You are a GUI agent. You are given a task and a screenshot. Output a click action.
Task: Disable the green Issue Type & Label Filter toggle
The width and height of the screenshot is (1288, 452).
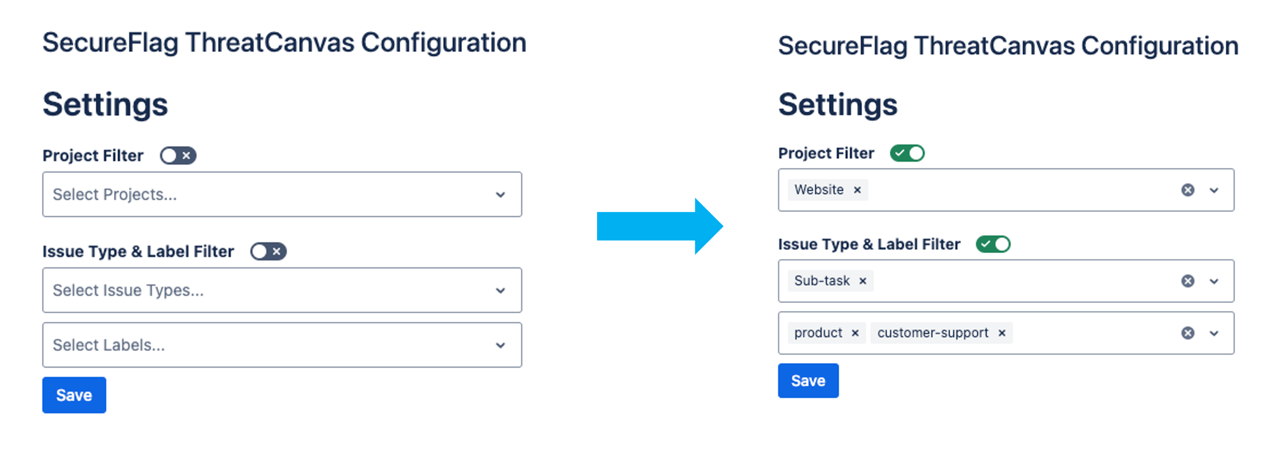pos(993,244)
